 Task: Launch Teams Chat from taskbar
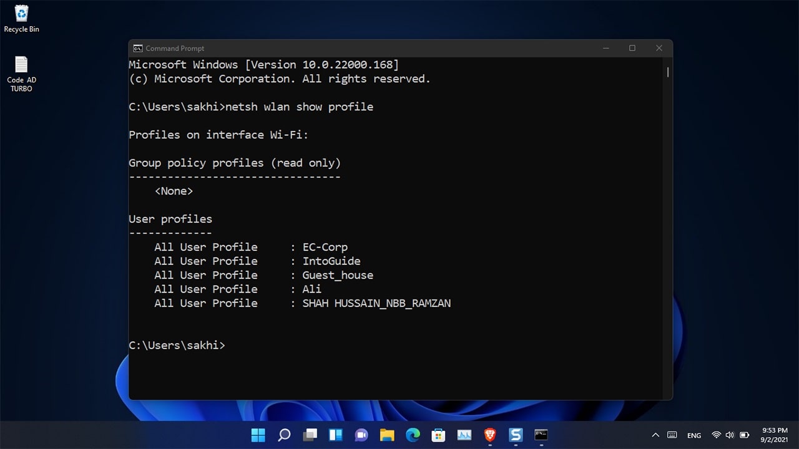coord(361,435)
